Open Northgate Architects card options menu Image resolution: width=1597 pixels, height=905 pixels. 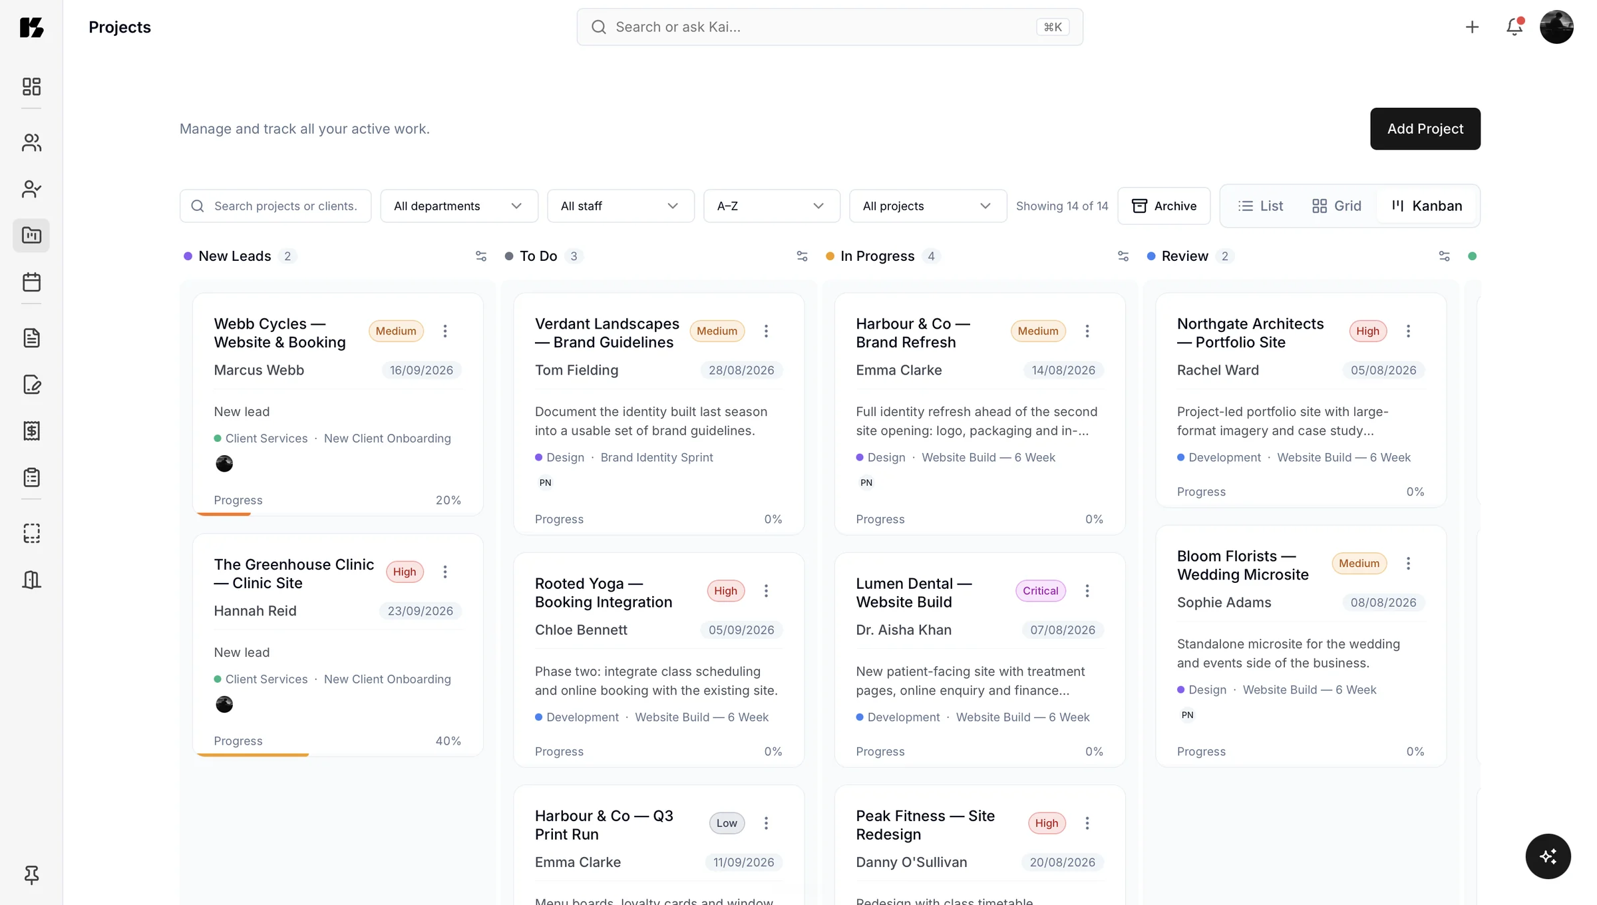(1408, 331)
